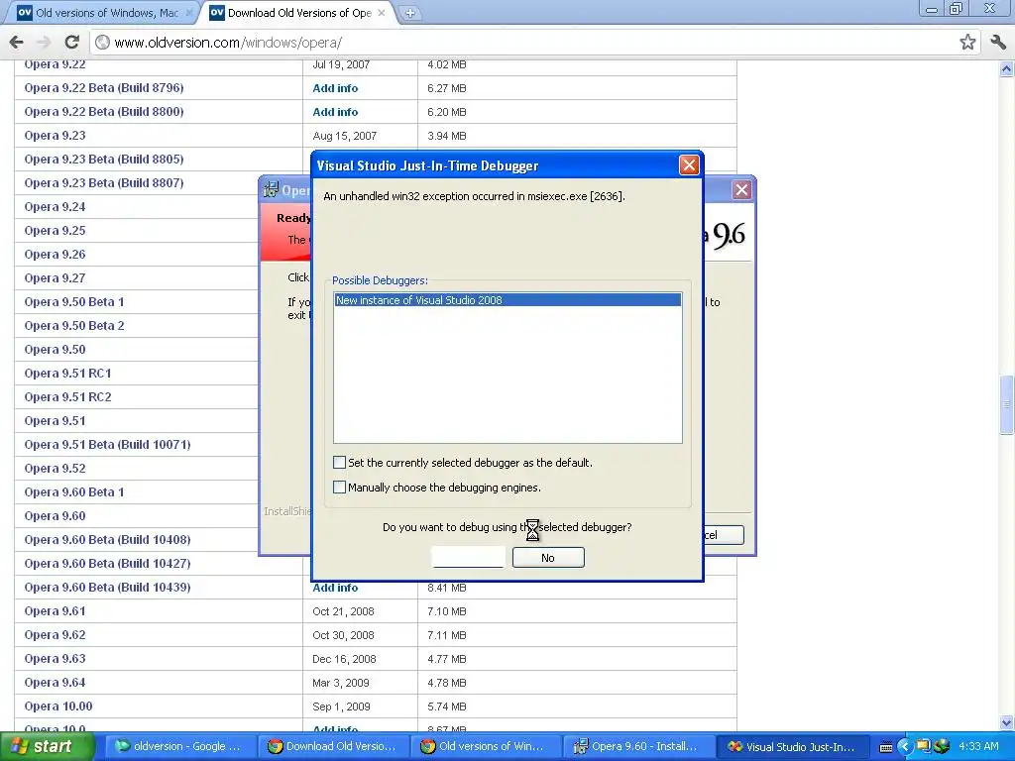Expand hidden system tray icons arrow
Screen dimensions: 1015x761
[x=904, y=747]
